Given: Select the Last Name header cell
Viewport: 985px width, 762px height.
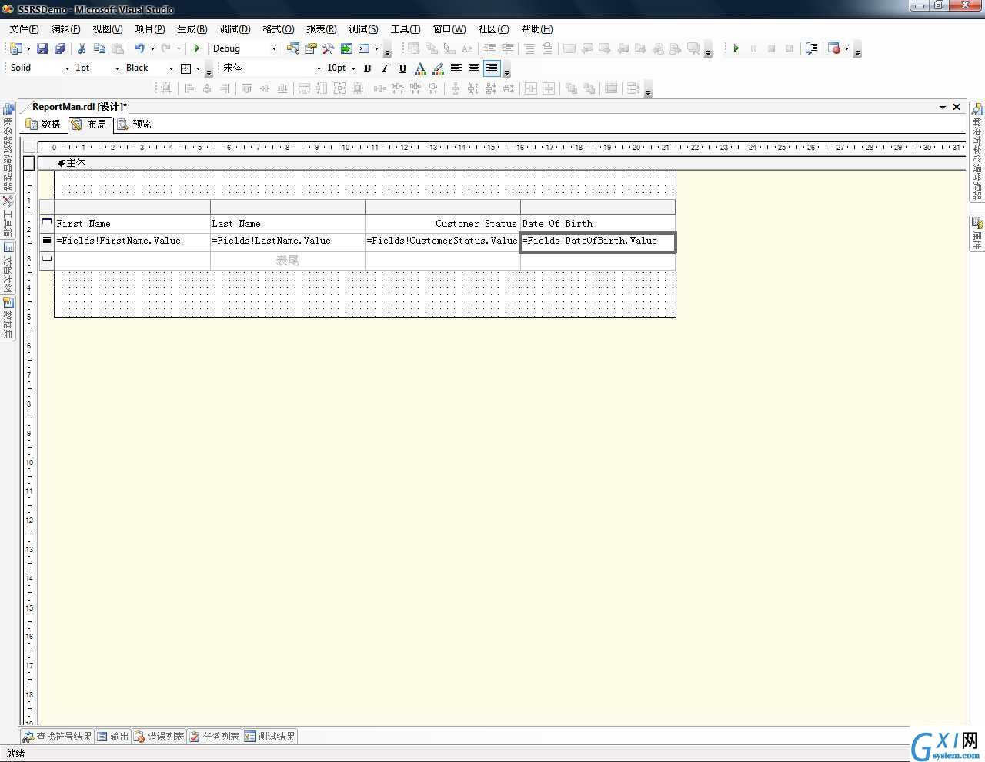Looking at the screenshot, I should 288,224.
